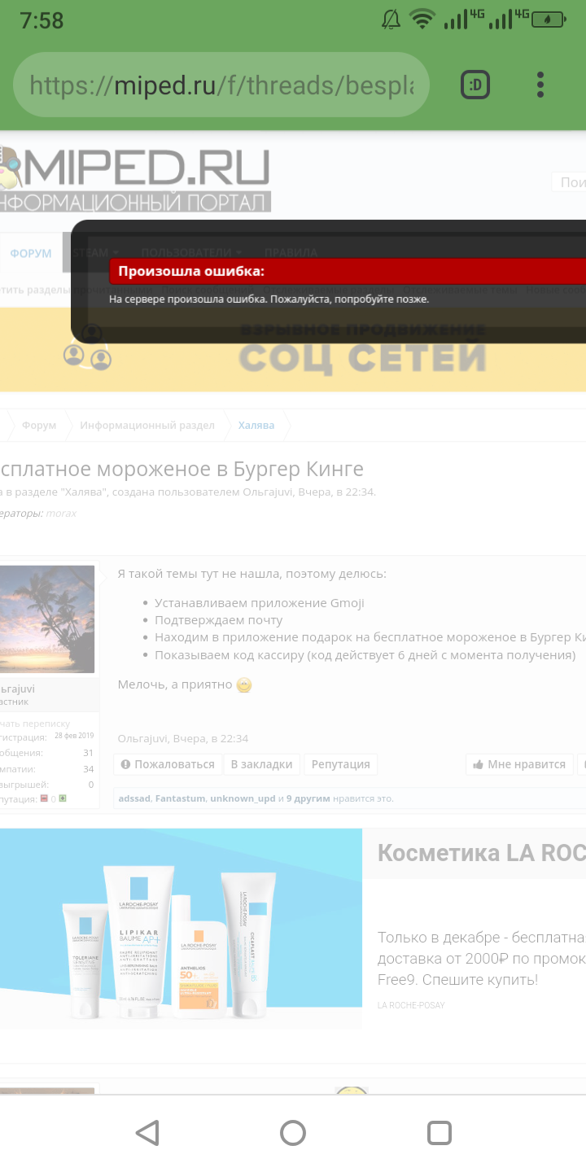Screen dimensions: 586x1172
Task: Click the thumbs-up icon in Мне нравится
Action: click(479, 764)
